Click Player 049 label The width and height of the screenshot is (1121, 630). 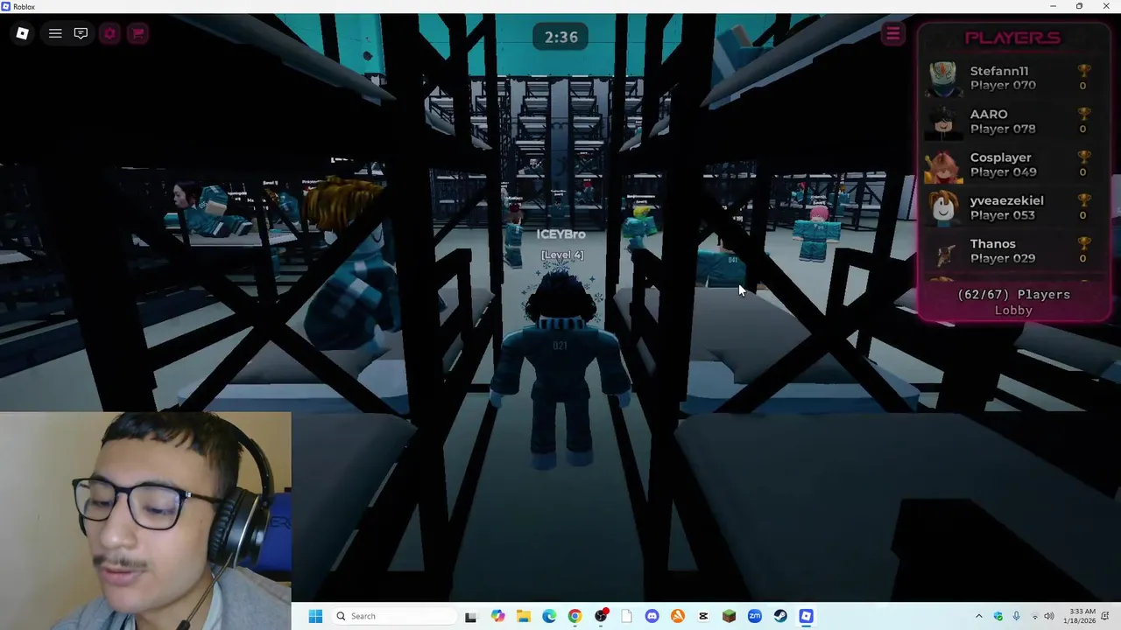[x=1003, y=171]
